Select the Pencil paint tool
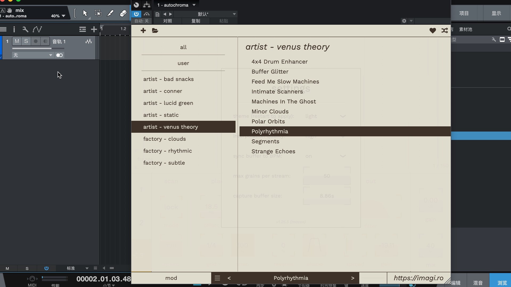Image resolution: width=511 pixels, height=287 pixels. point(110,13)
